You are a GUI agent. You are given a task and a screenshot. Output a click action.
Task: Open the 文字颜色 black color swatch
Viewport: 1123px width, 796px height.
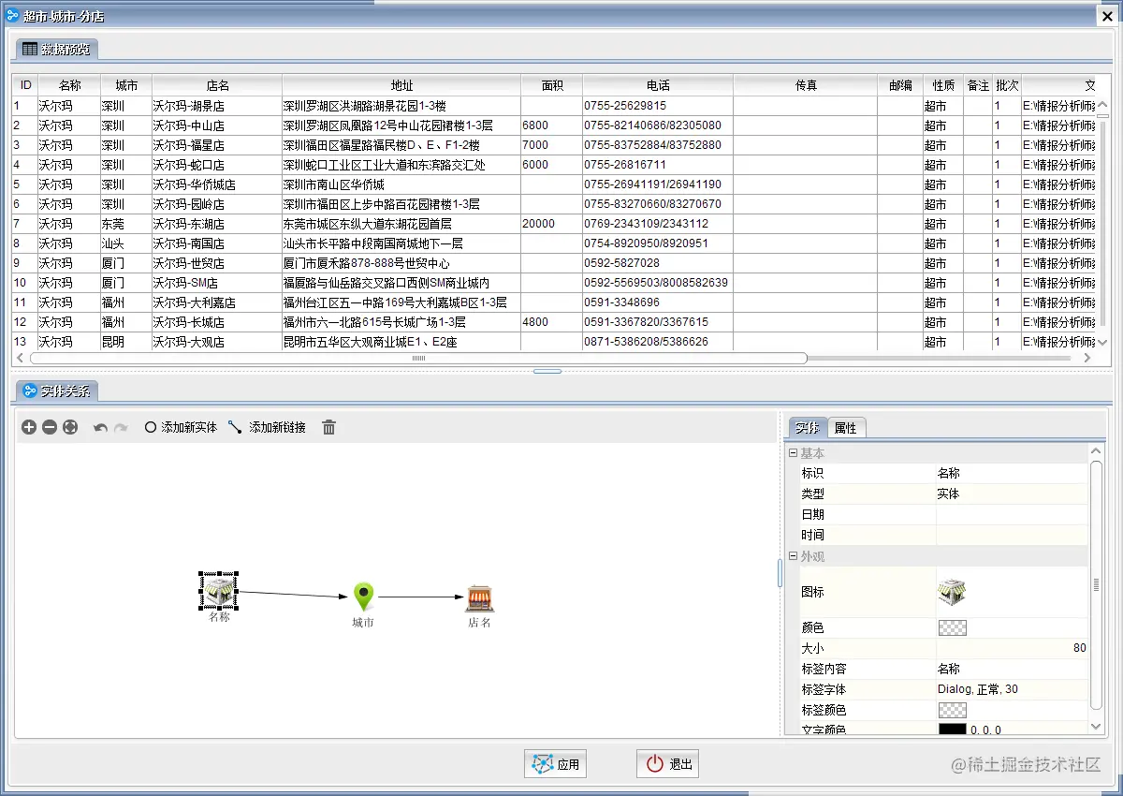[x=953, y=730]
